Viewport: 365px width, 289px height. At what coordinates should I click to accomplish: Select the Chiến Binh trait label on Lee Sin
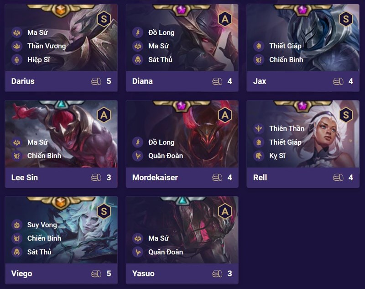coord(44,156)
